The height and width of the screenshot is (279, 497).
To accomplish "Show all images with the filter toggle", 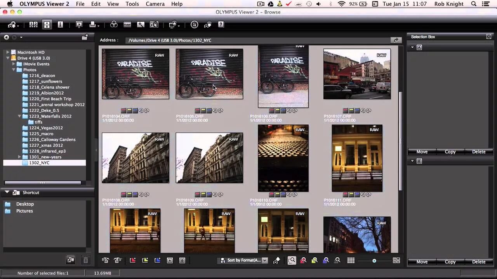I will 292,260.
